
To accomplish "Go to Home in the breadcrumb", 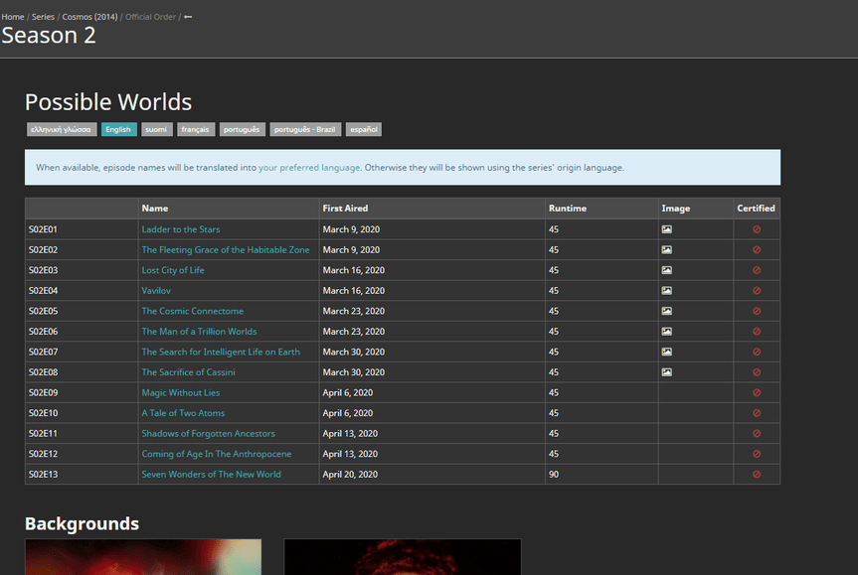I will (x=13, y=17).
